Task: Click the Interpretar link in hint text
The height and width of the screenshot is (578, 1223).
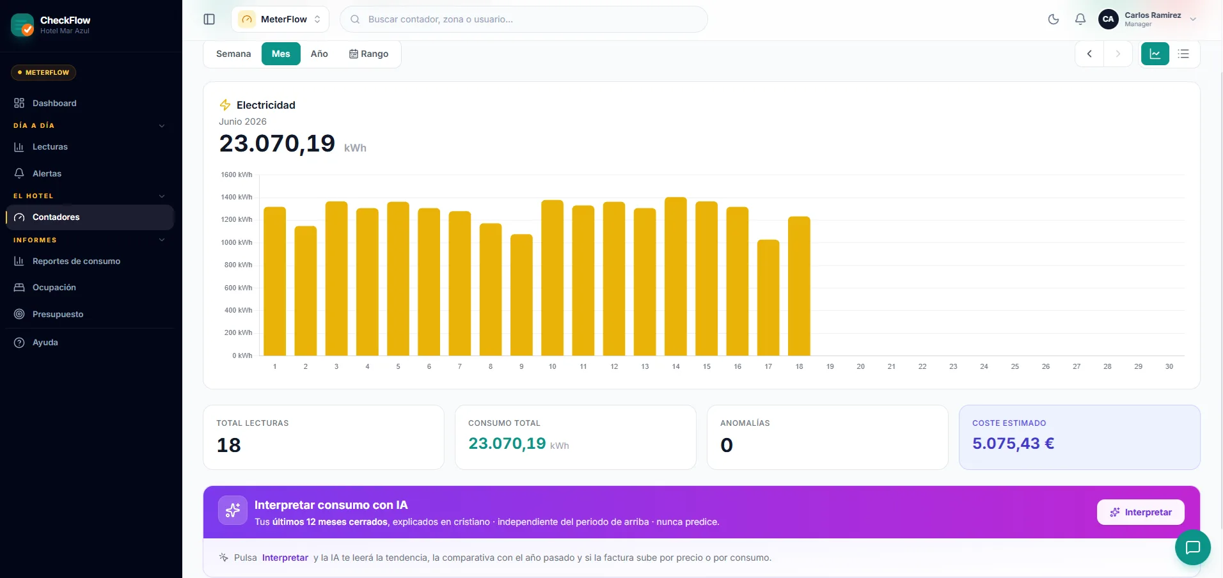Action: click(285, 558)
